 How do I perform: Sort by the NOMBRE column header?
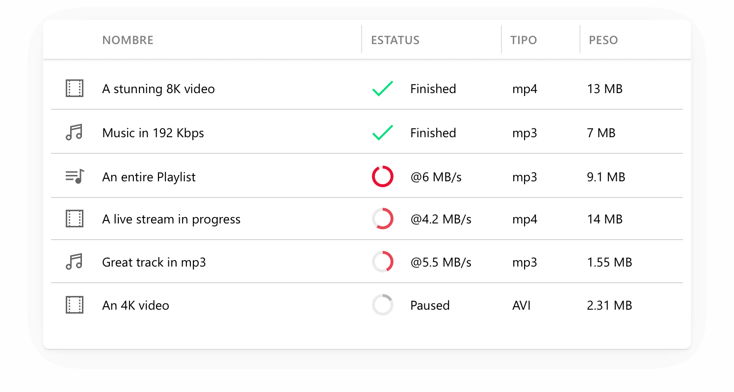point(128,40)
